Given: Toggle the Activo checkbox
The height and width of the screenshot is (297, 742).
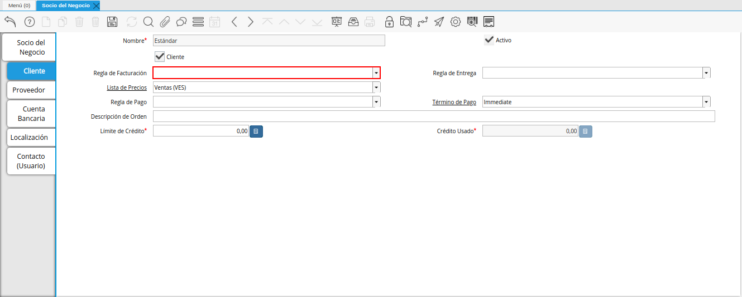Looking at the screenshot, I should [x=489, y=40].
